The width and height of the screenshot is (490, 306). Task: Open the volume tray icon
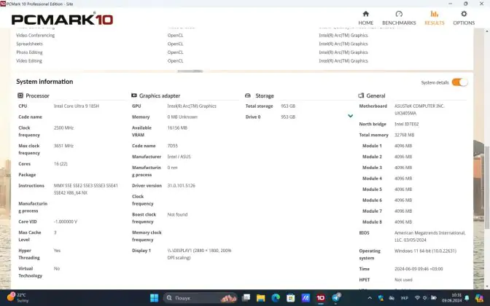click(x=425, y=298)
